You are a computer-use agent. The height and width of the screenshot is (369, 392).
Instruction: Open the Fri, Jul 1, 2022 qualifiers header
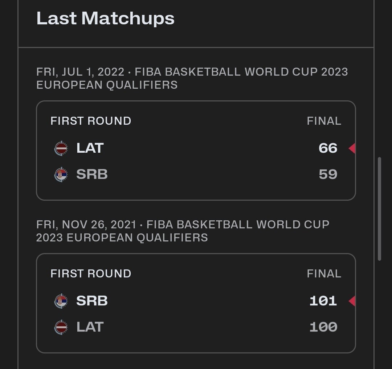click(x=192, y=78)
